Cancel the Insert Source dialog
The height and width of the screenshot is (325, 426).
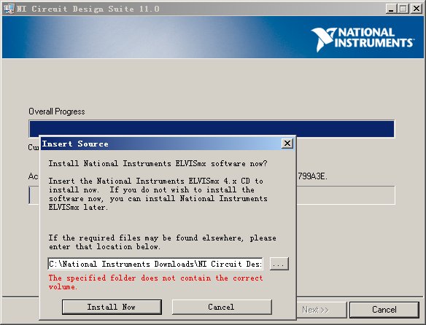point(222,307)
